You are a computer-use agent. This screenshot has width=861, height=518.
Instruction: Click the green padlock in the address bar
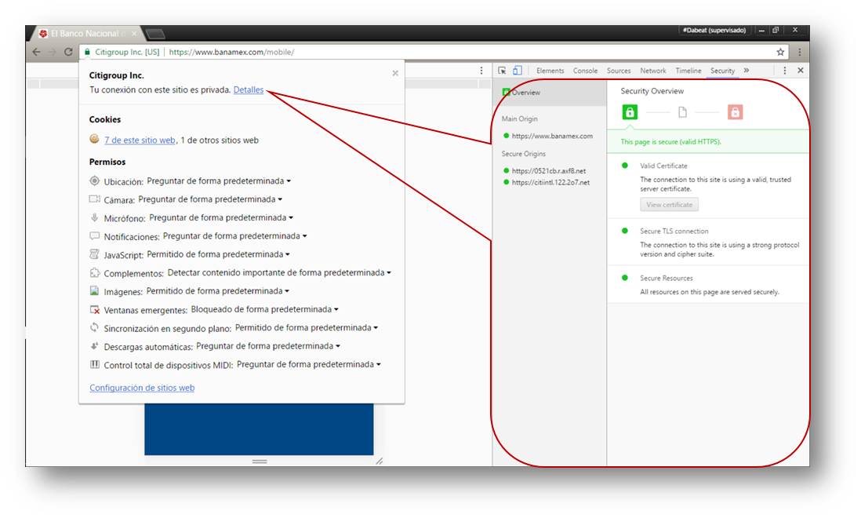point(87,52)
